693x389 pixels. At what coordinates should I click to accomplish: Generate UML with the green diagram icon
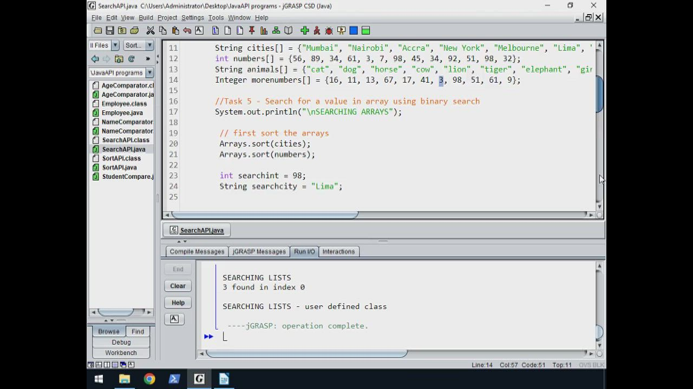(276, 31)
